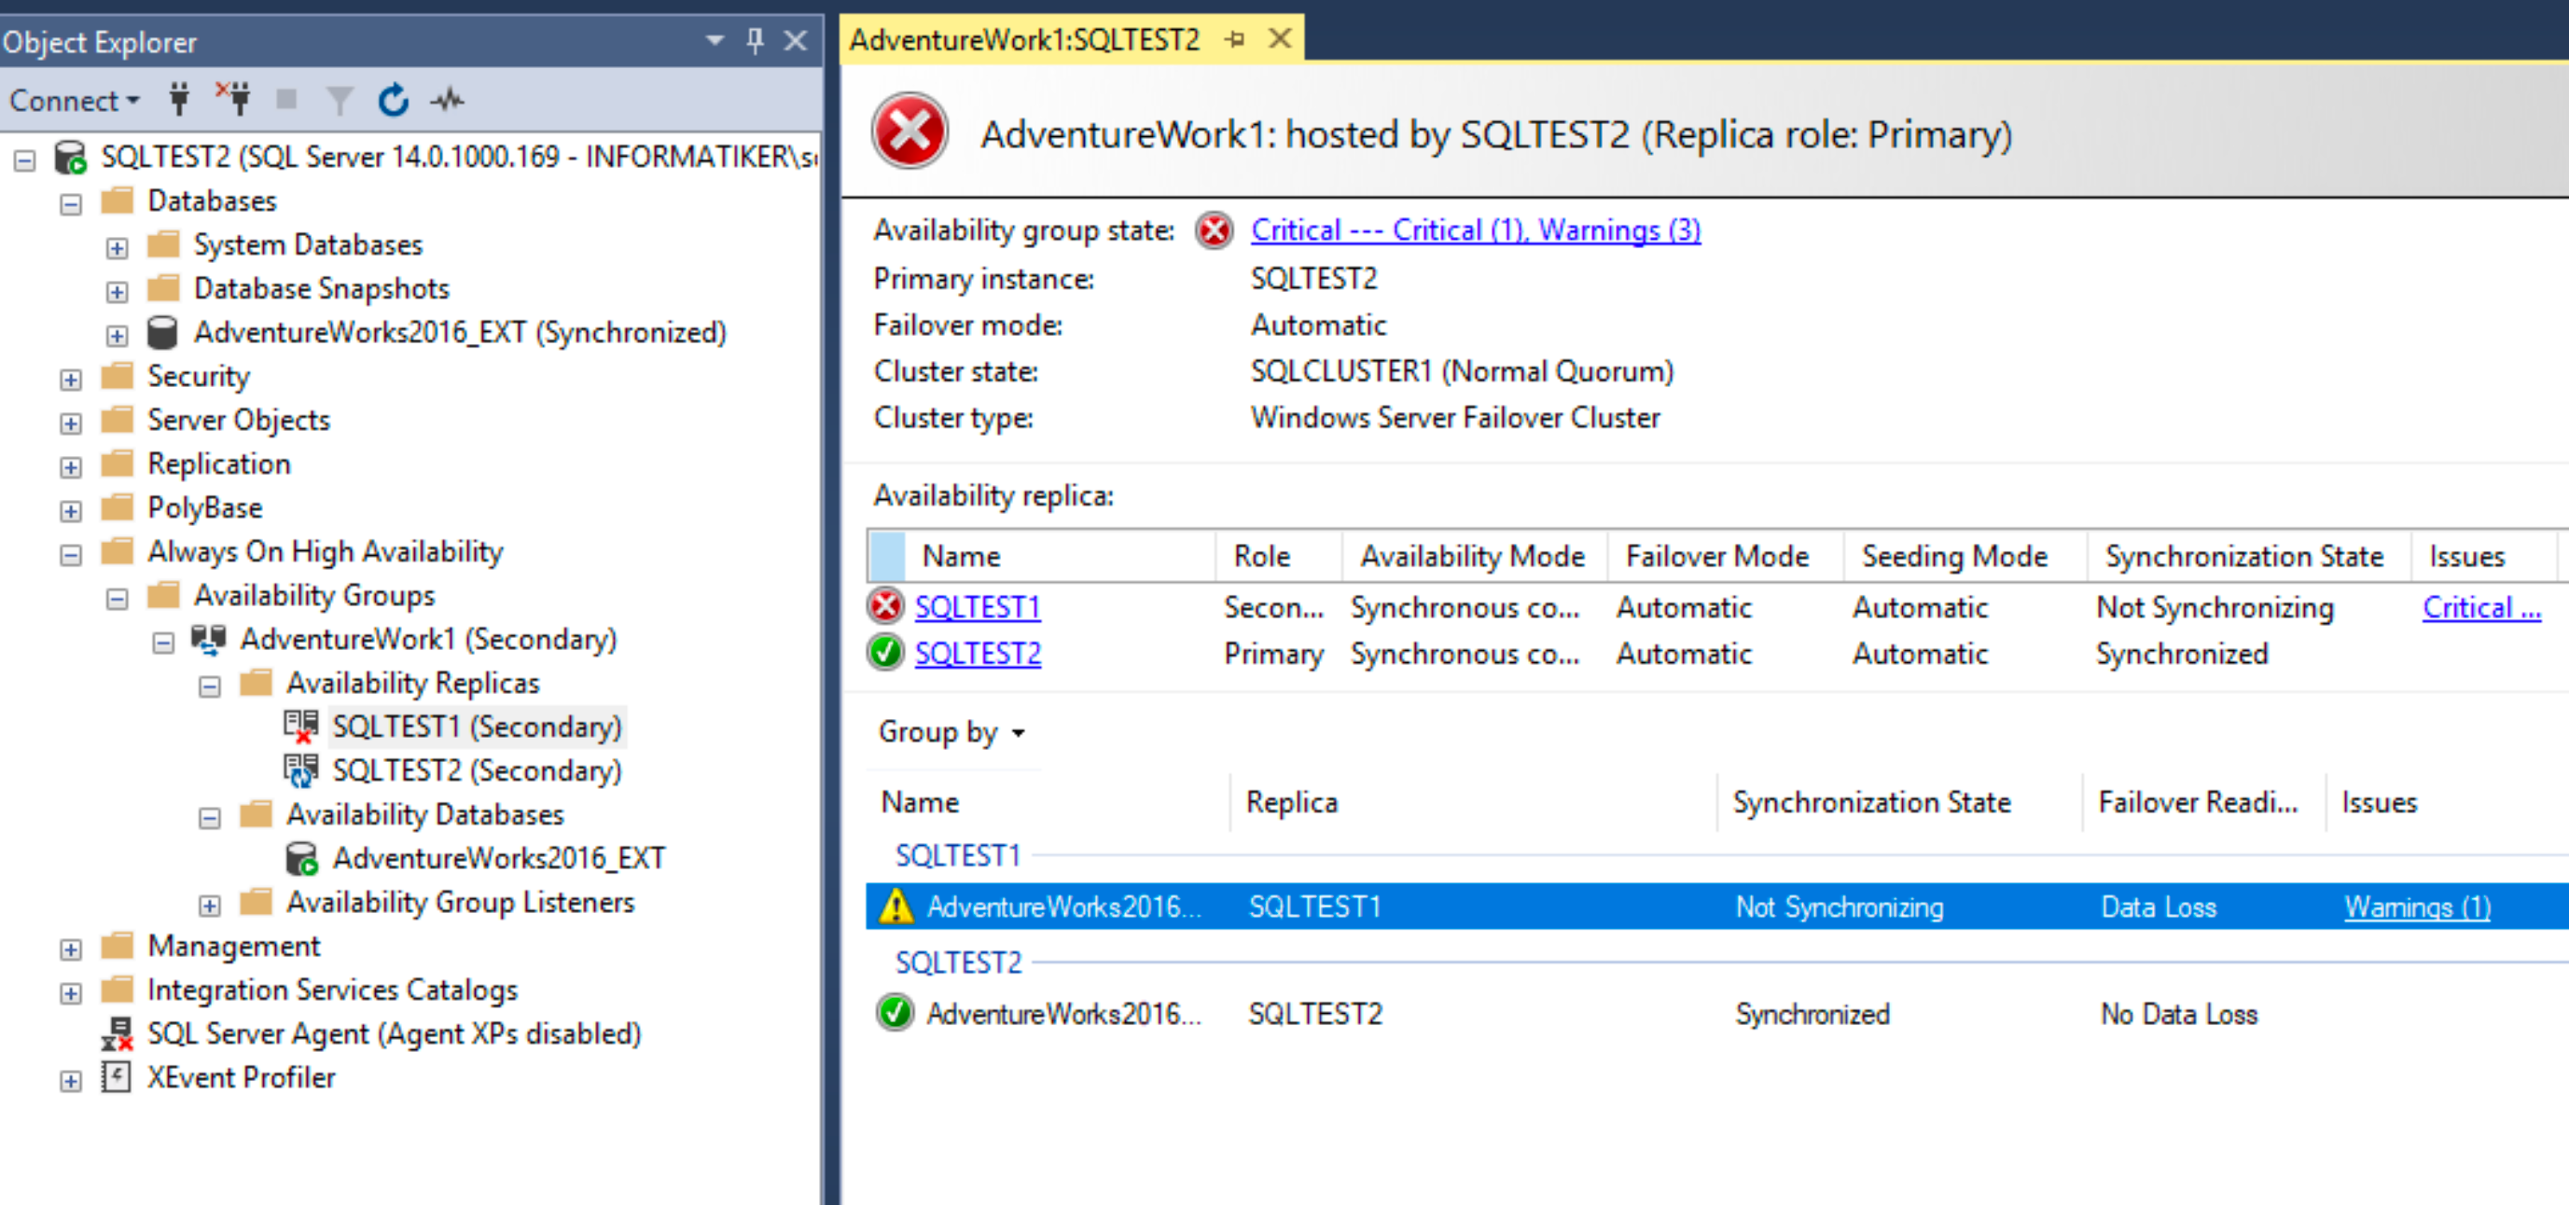2569x1205 pixels.
Task: Click the yellow warning icon in SQLTEST1 database row
Action: [896, 906]
